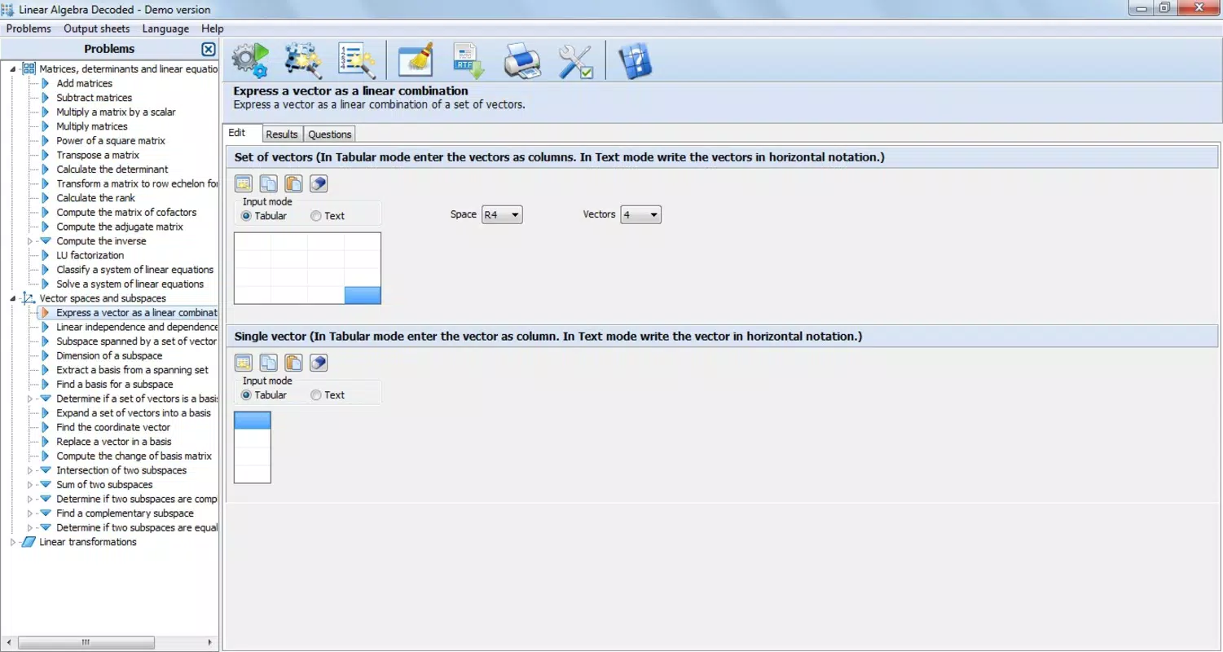The height and width of the screenshot is (652, 1223).
Task: Switch to the Results tab
Action: tap(282, 134)
